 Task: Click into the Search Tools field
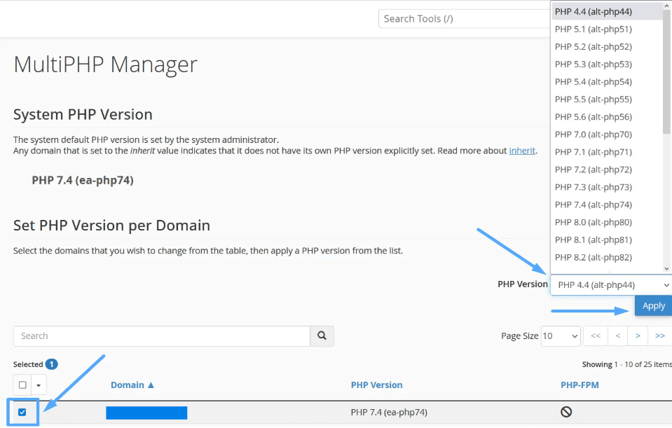pos(462,19)
